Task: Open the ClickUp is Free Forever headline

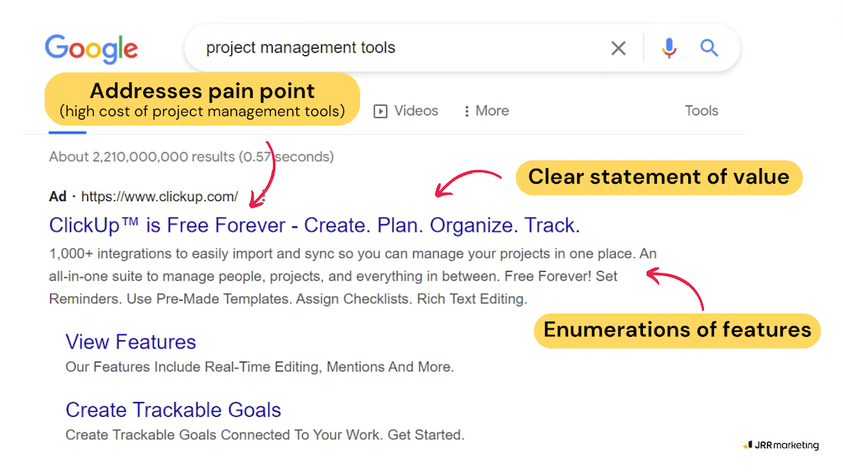Action: click(x=314, y=225)
